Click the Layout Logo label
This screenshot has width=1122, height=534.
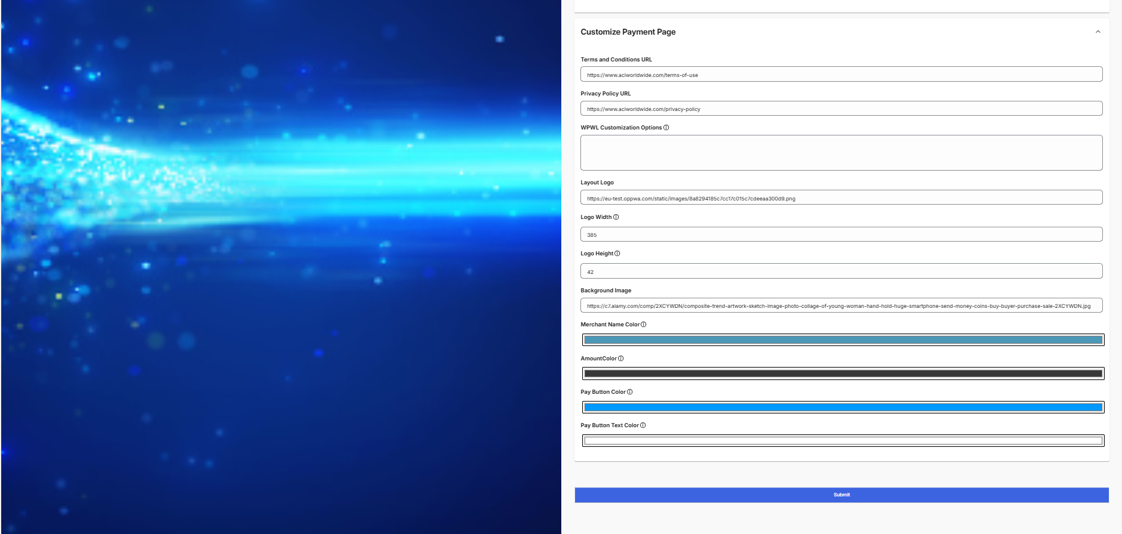tap(597, 183)
